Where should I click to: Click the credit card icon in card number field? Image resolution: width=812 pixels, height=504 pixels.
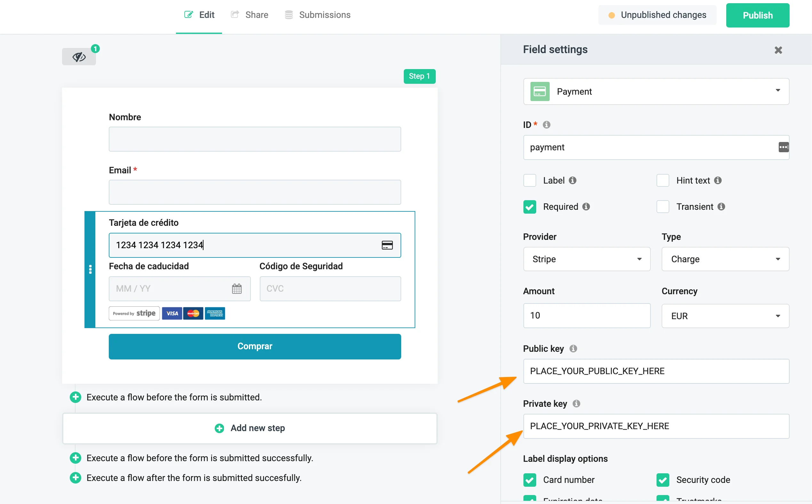[387, 245]
